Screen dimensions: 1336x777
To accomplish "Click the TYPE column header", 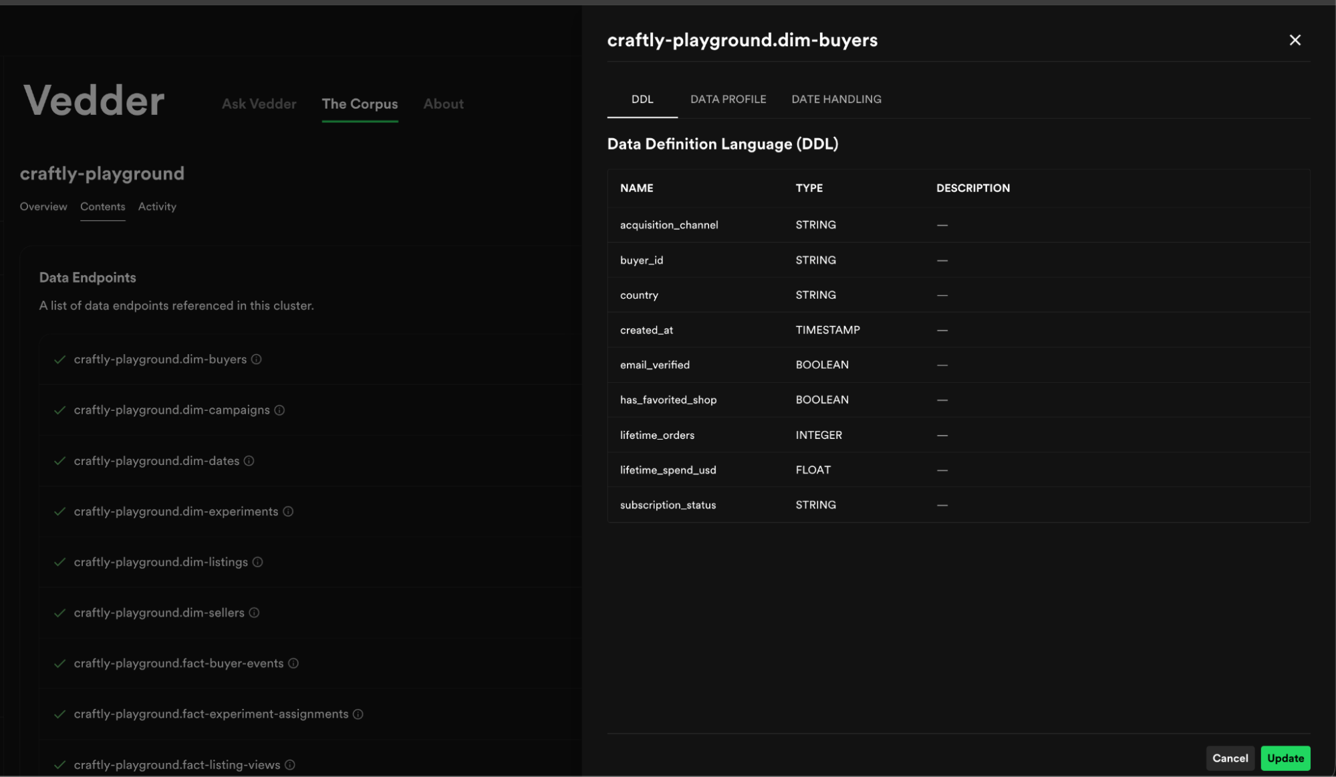I will [809, 188].
